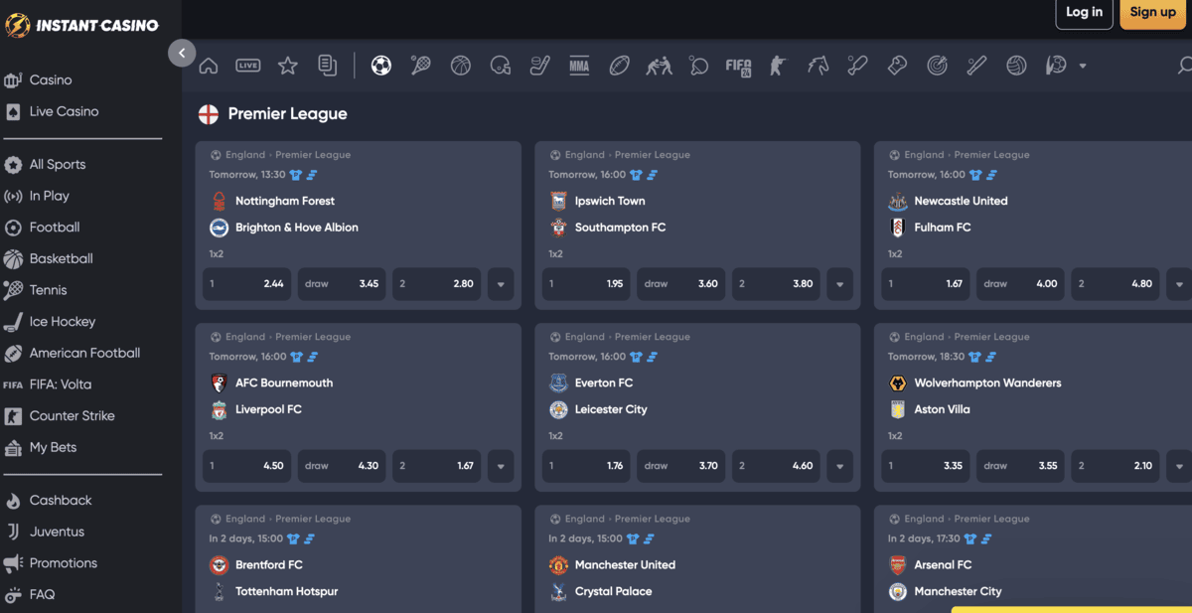
Task: Bet on Southampton FC win at 3.80
Action: coord(776,284)
